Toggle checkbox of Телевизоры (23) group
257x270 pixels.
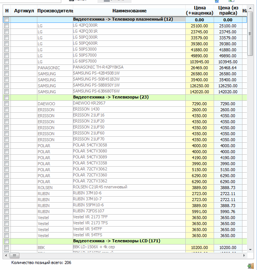pos(6,98)
